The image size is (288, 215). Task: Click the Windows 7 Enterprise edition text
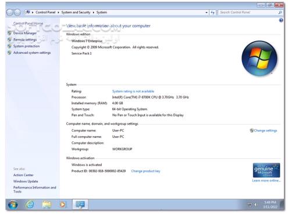click(87, 41)
